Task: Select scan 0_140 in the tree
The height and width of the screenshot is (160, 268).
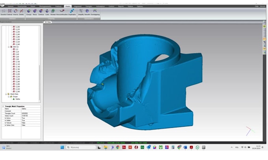Action: [17, 67]
